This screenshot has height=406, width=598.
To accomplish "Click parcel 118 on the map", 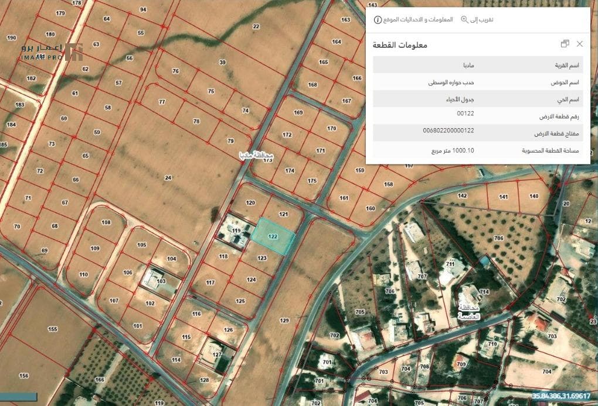I will coord(223,256).
